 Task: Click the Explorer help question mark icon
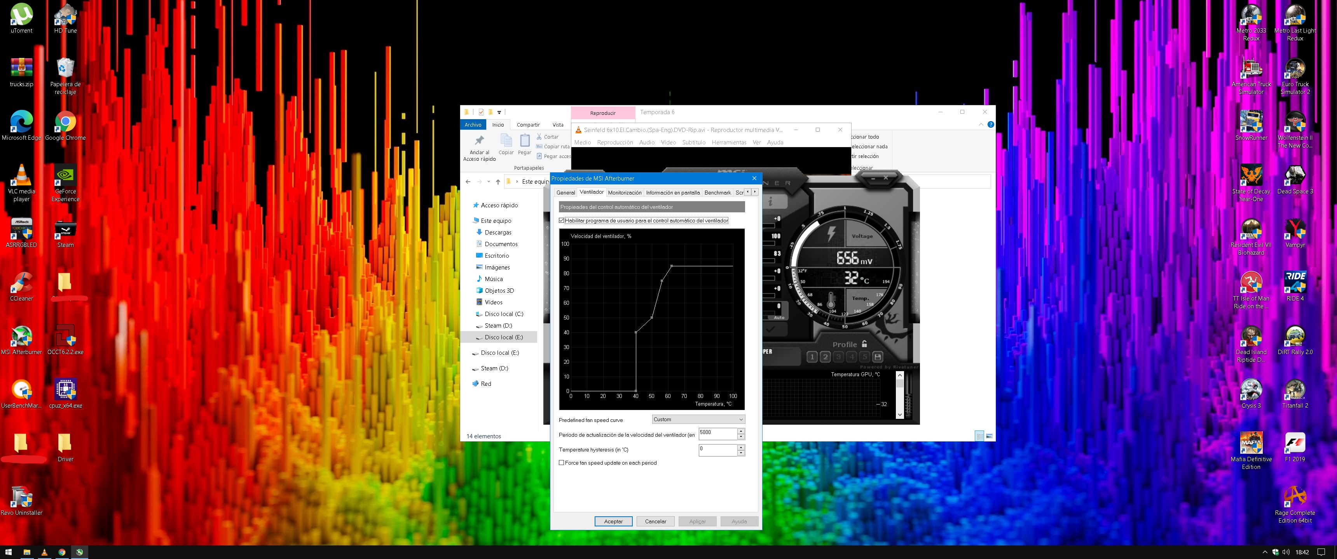tap(991, 125)
